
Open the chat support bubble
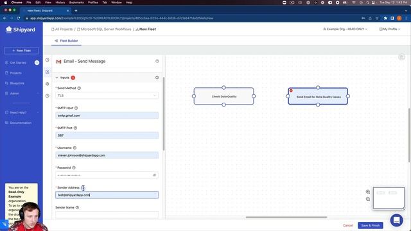397,220
